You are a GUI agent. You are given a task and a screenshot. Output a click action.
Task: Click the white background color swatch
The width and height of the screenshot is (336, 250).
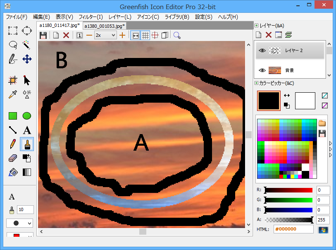click(x=305, y=101)
